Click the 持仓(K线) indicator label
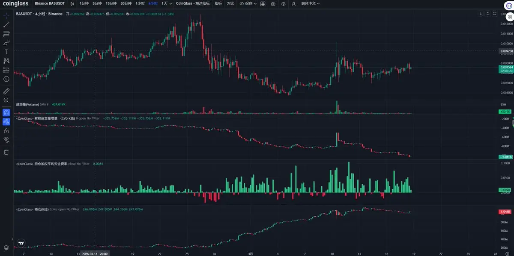Viewport: 514px width, 256px height. coord(32,209)
